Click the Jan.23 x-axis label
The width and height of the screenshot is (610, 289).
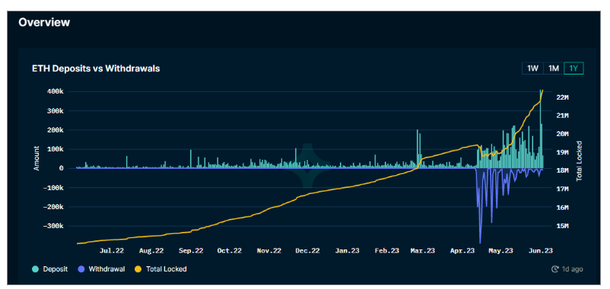348,251
